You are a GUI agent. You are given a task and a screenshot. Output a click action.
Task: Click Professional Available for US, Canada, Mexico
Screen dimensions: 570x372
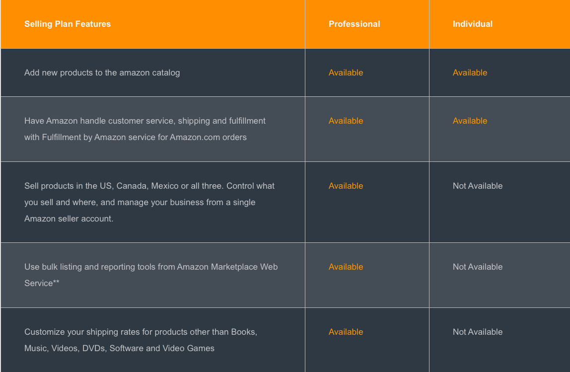pos(346,186)
